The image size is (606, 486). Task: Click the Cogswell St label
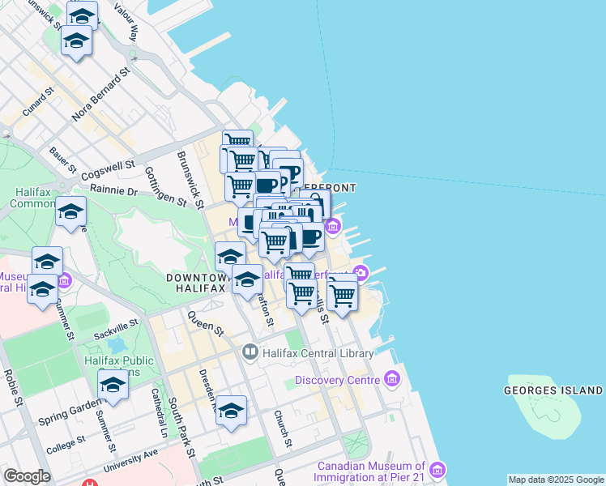(109, 170)
